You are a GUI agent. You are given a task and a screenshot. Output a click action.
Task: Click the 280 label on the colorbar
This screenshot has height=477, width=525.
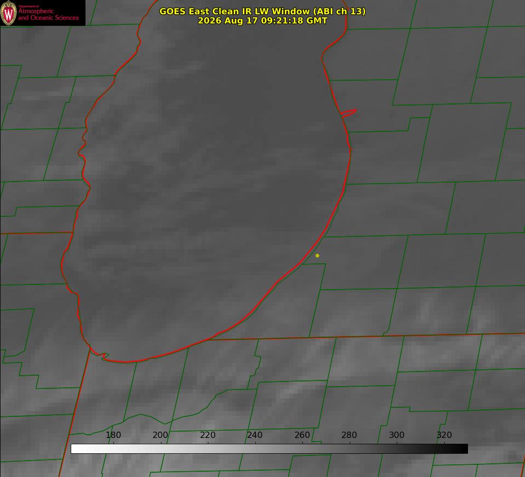[349, 435]
